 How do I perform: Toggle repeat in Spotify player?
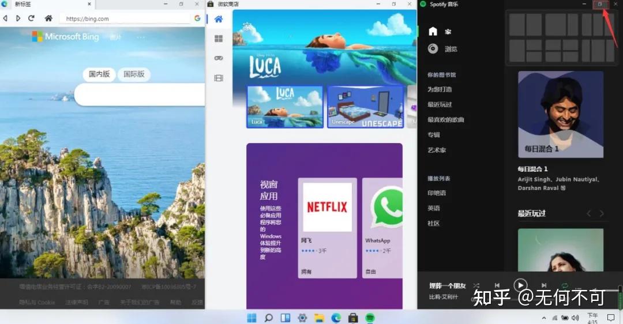point(565,285)
